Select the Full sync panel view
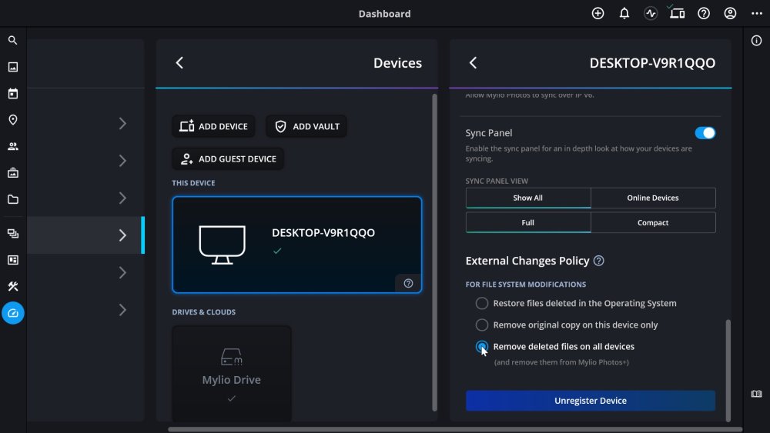Viewport: 770px width, 433px height. pos(528,222)
